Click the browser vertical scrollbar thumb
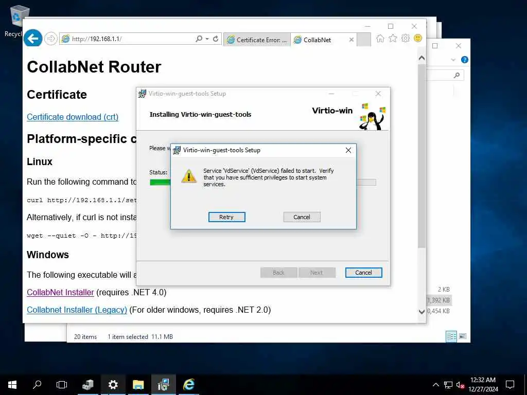The width and height of the screenshot is (527, 395). coord(422,156)
